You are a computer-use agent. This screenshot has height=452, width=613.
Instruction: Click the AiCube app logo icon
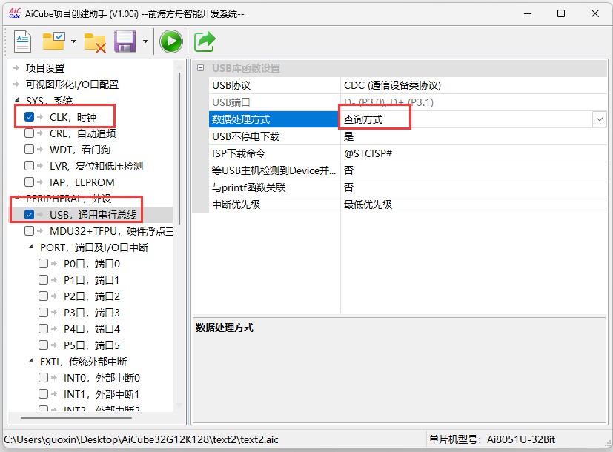pos(15,13)
